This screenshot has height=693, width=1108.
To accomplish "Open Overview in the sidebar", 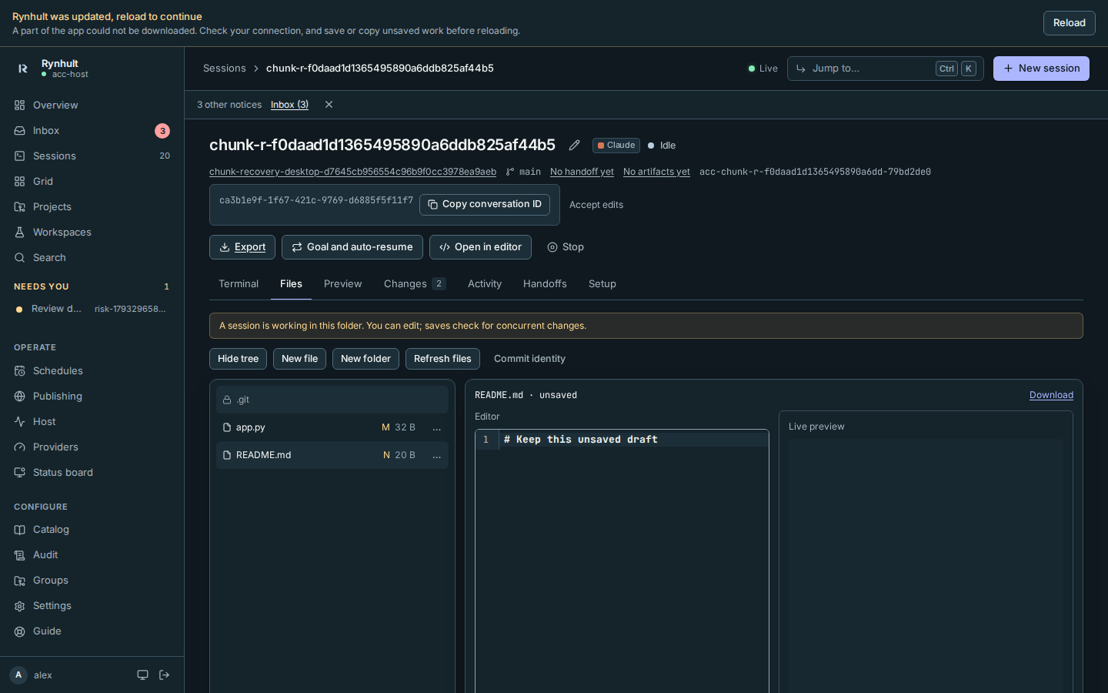I will 92,105.
